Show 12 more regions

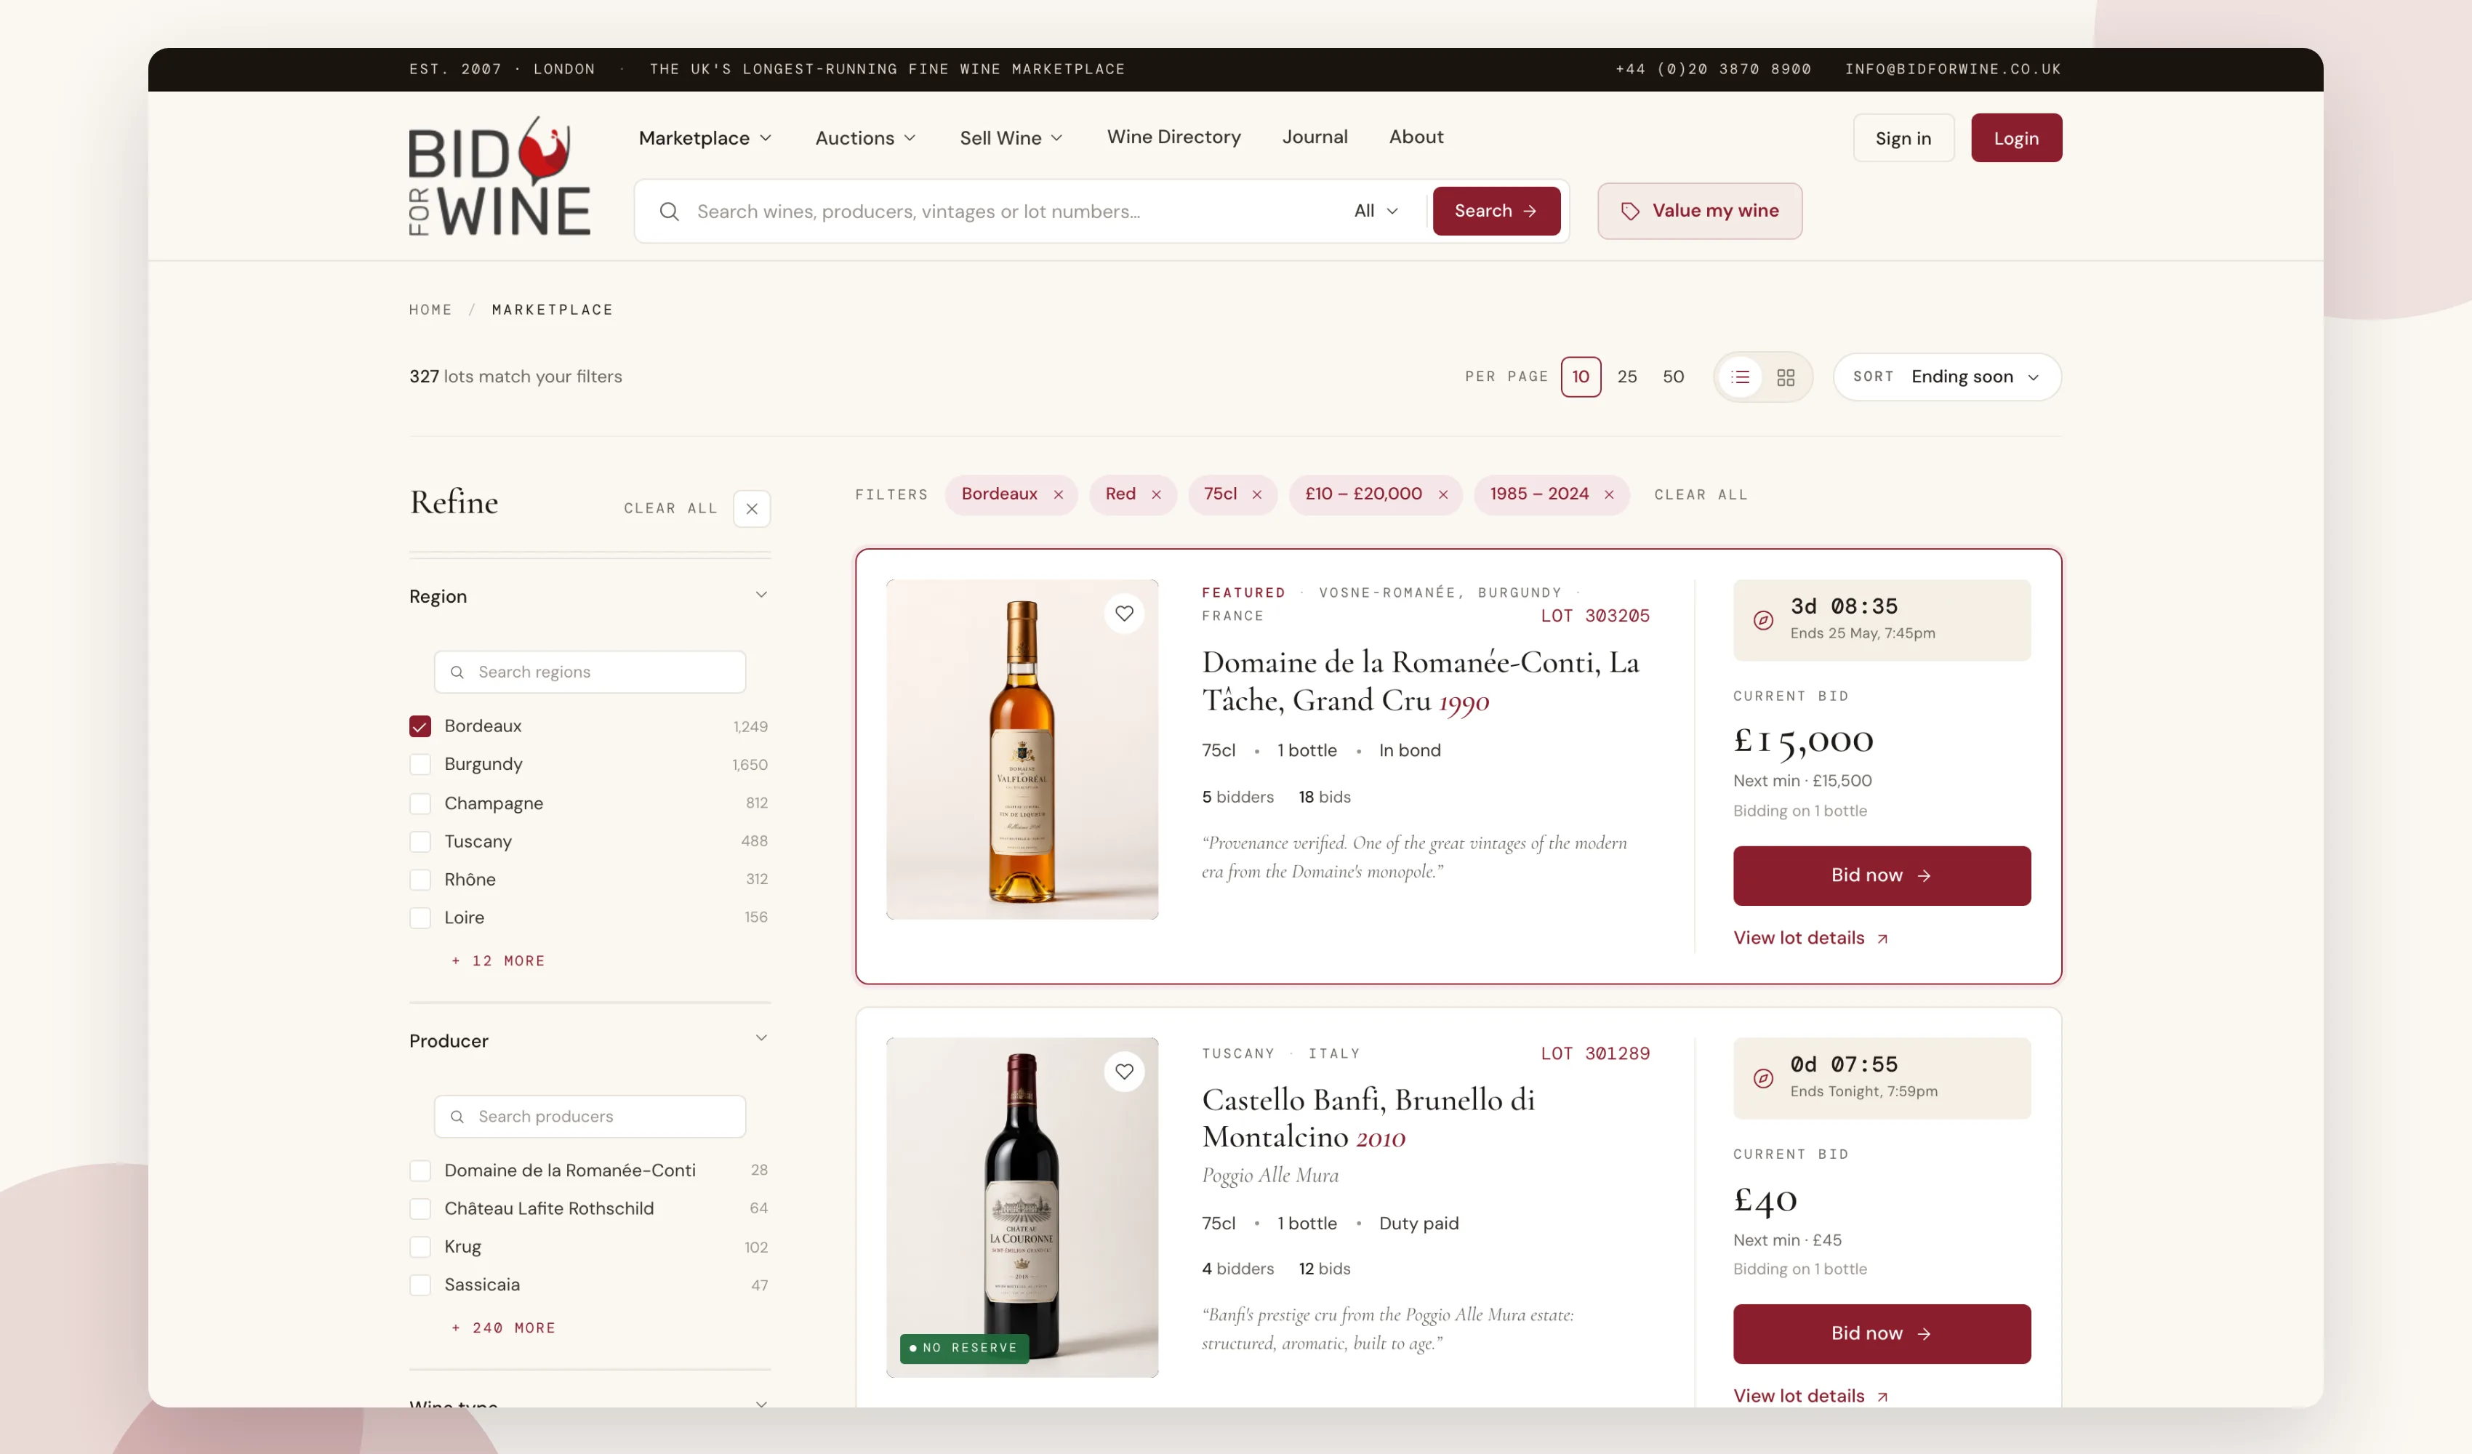pyautogui.click(x=498, y=962)
